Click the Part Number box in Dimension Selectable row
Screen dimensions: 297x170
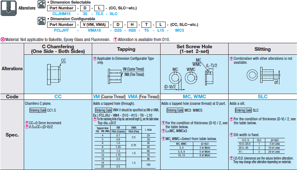coord(61,8)
